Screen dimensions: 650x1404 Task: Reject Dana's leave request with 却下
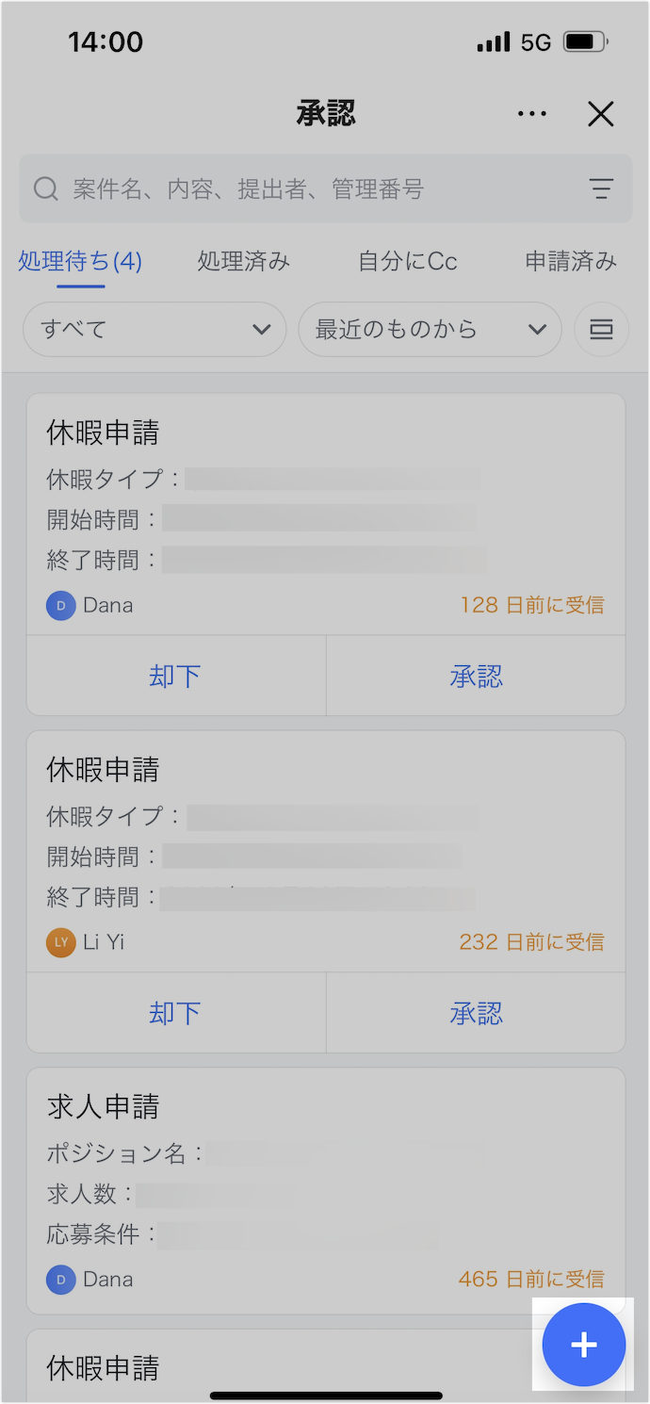[176, 676]
